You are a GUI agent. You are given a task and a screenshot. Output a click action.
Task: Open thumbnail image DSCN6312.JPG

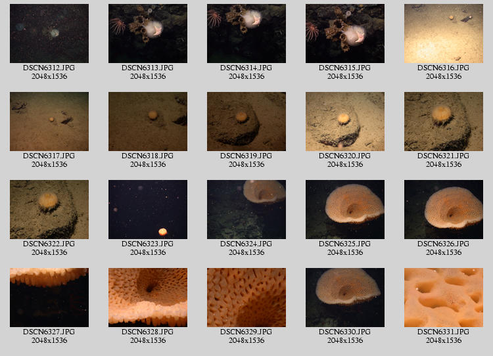[x=49, y=33]
